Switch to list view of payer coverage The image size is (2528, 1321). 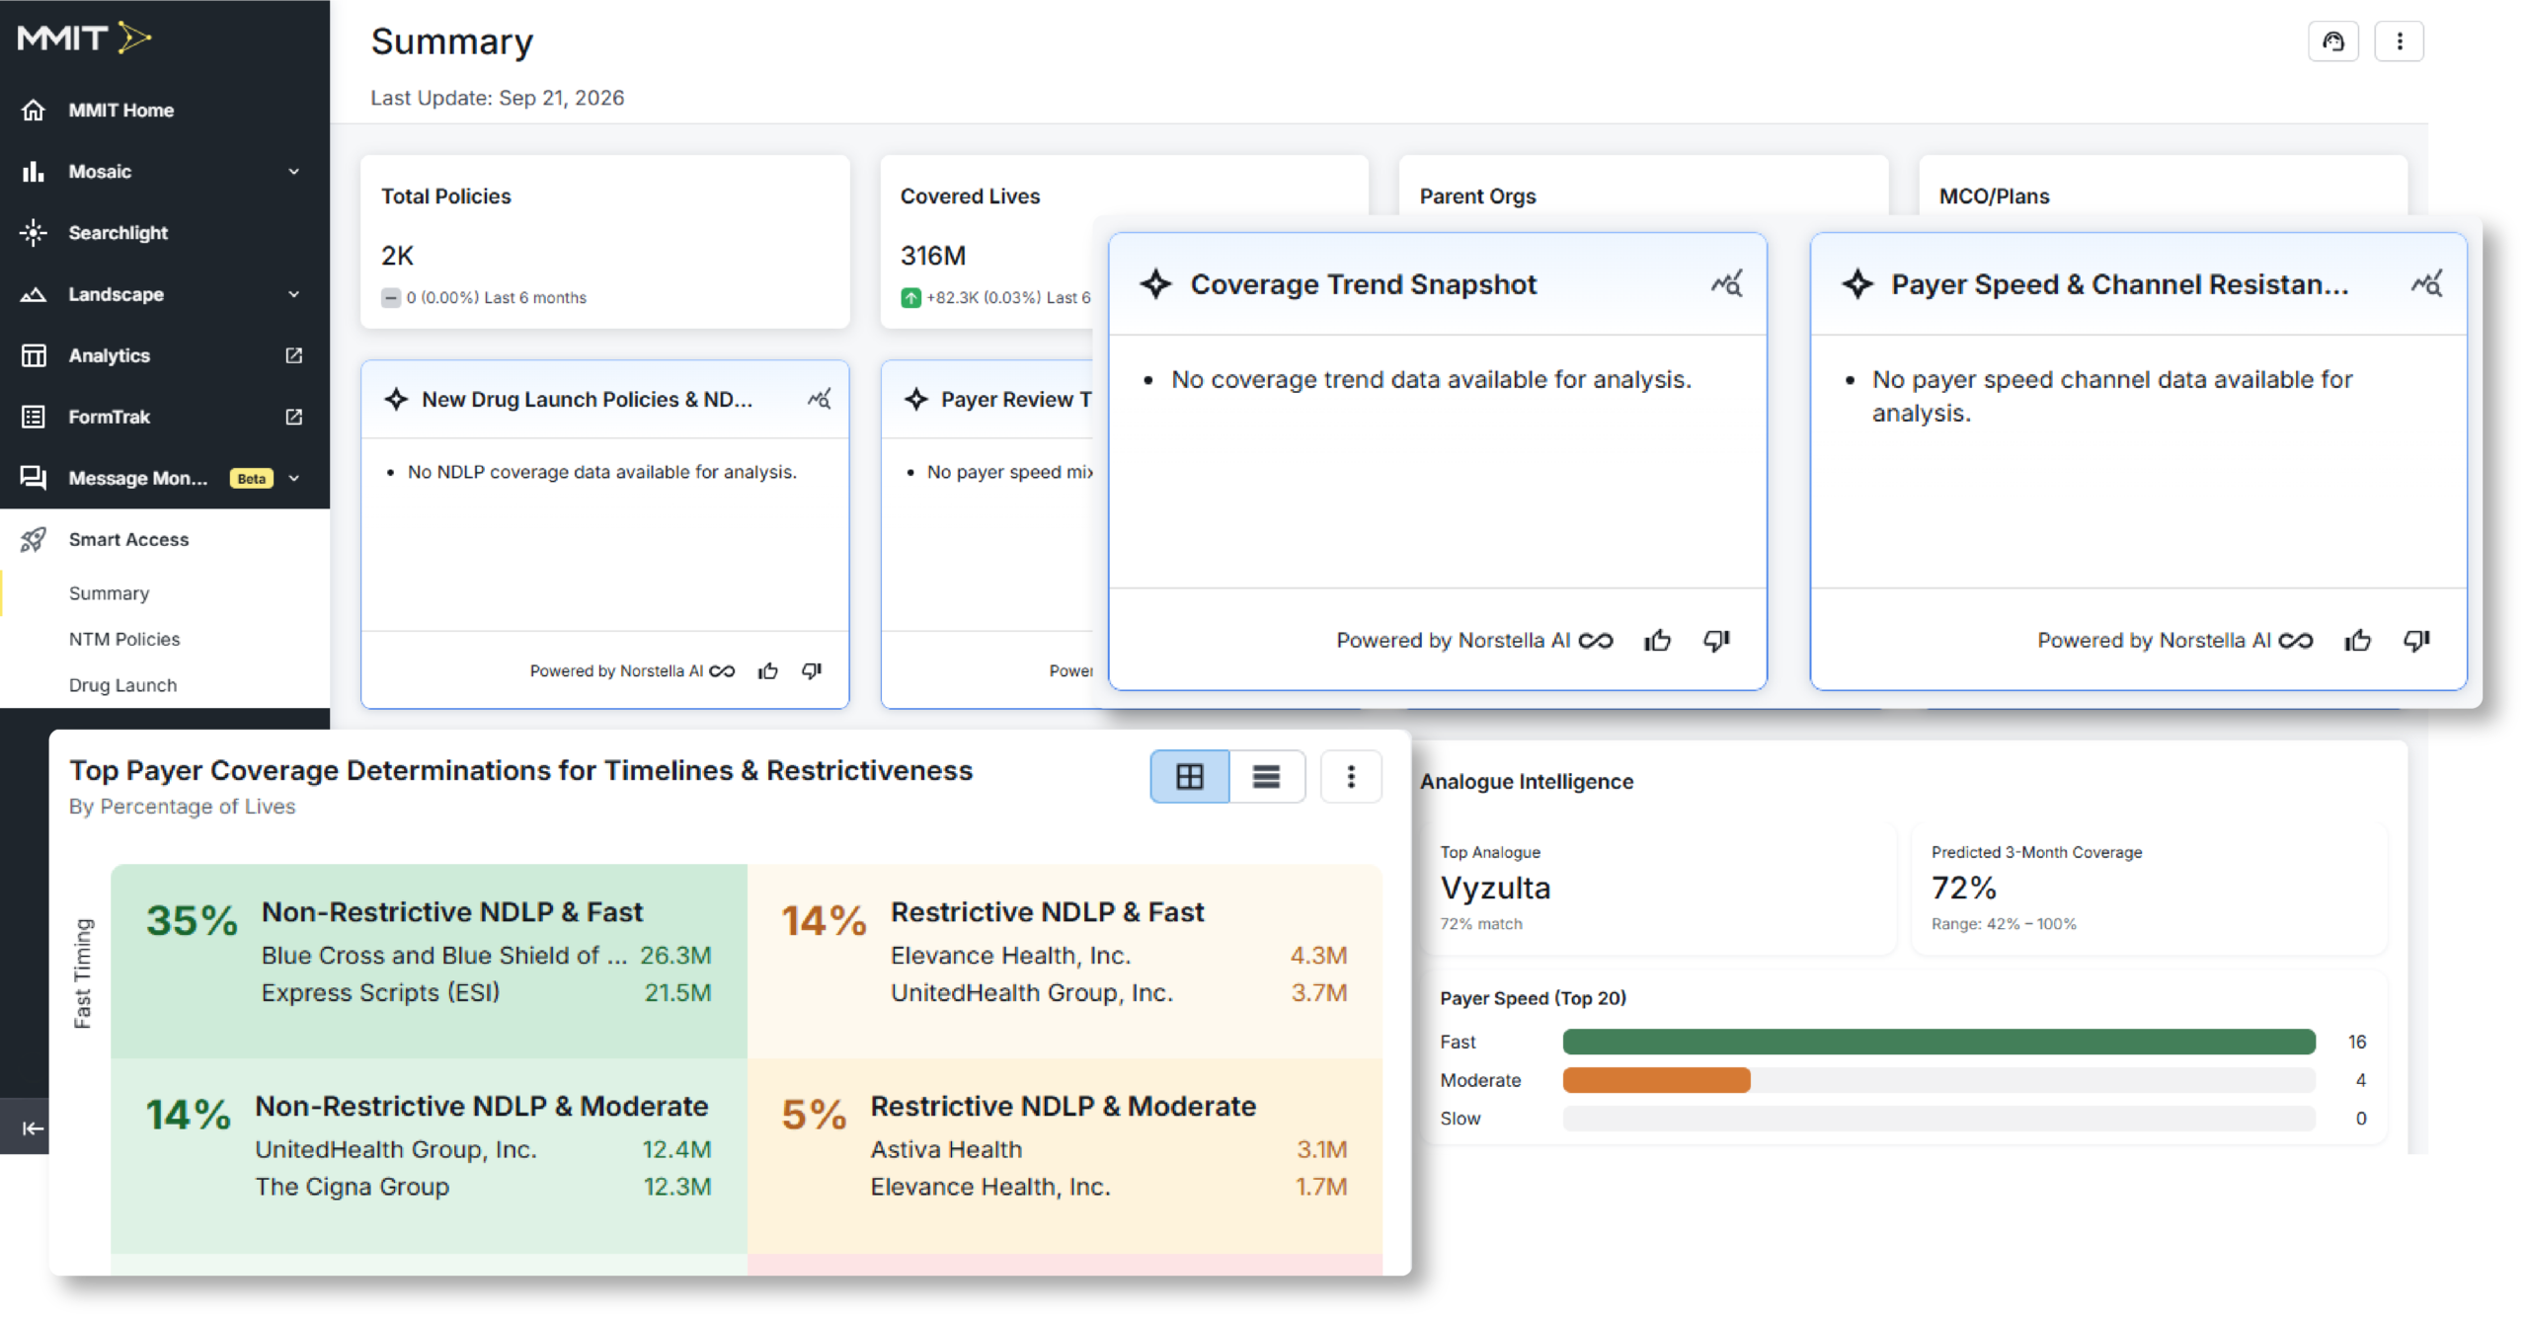[x=1267, y=777]
